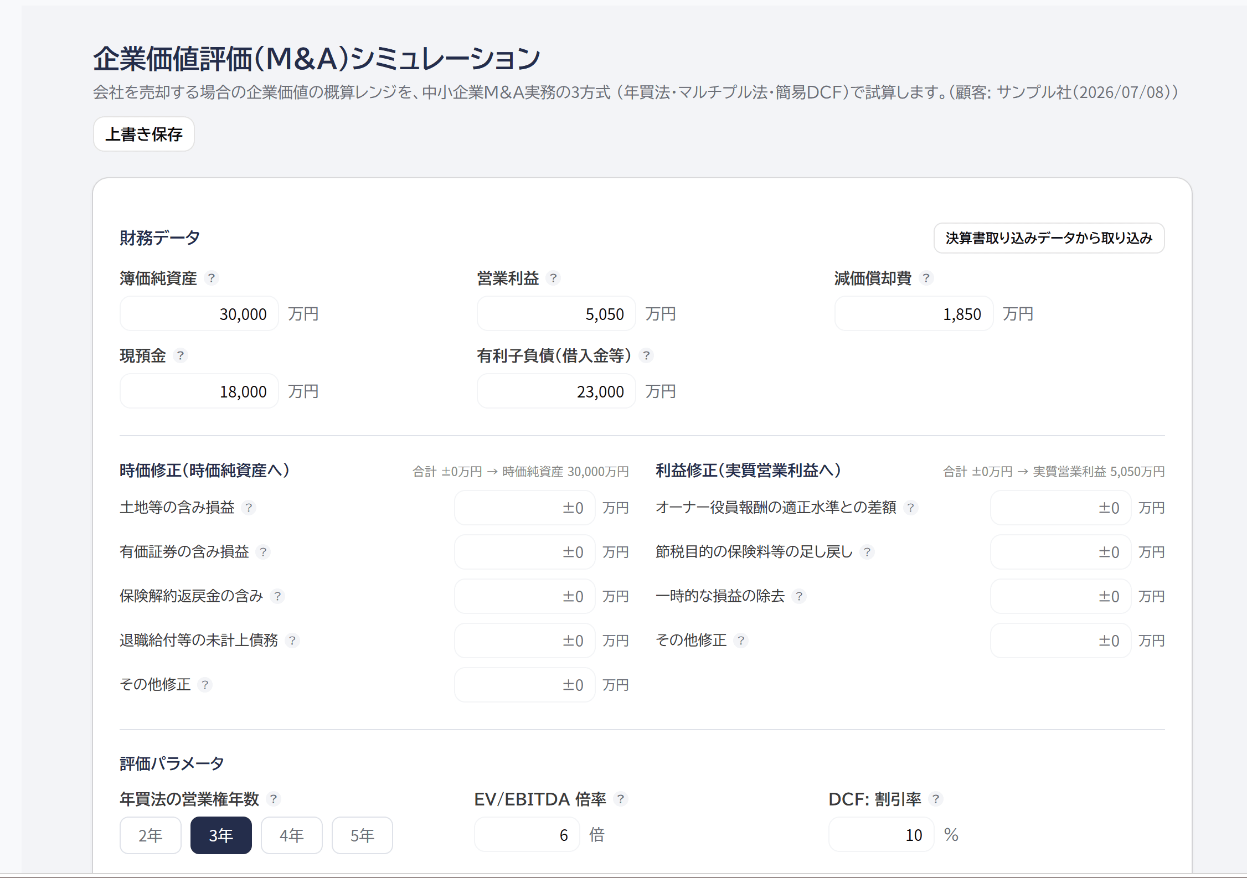Edit the 営業利益 field showing 5,050

tap(556, 314)
